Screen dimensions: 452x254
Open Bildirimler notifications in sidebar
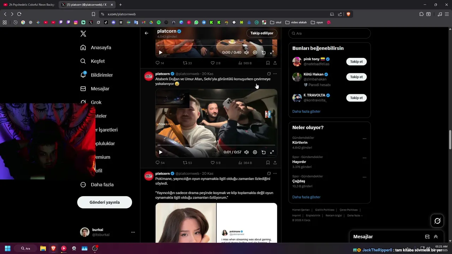point(96,75)
